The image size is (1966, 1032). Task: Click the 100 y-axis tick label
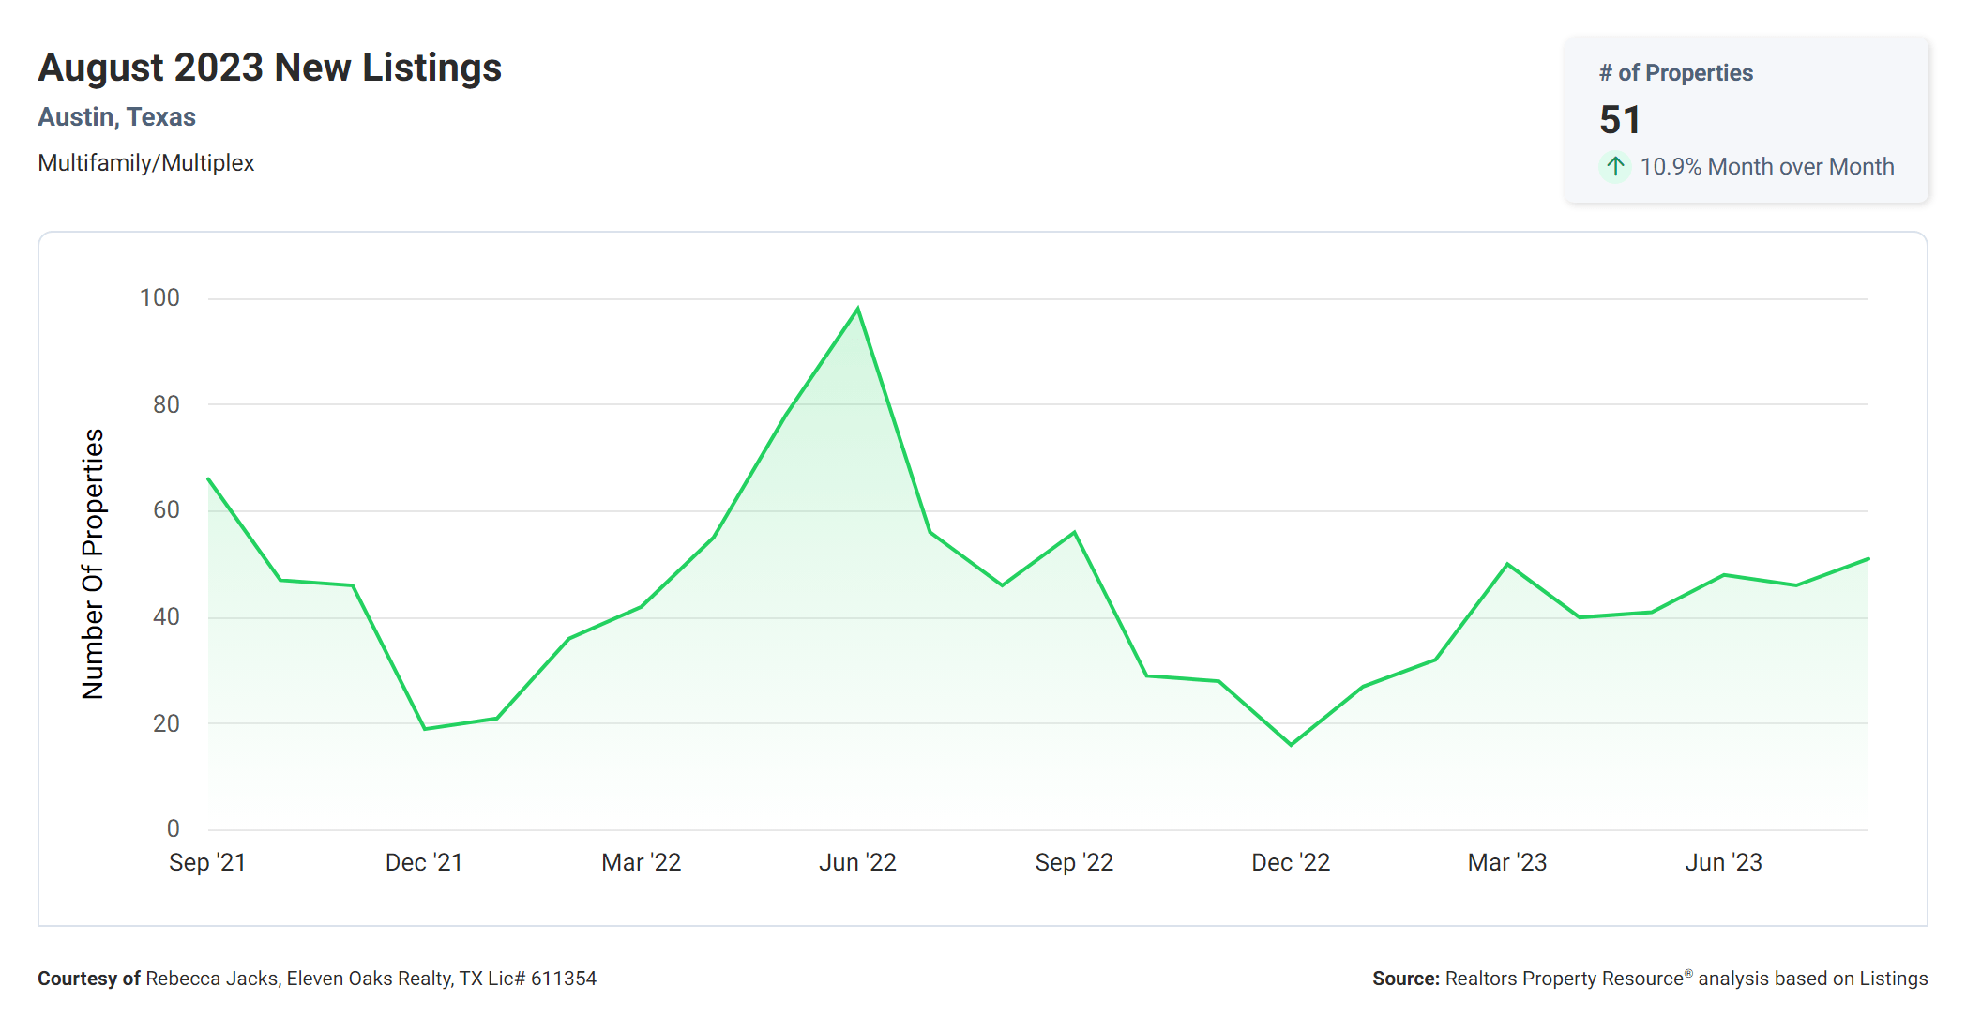pos(159,298)
